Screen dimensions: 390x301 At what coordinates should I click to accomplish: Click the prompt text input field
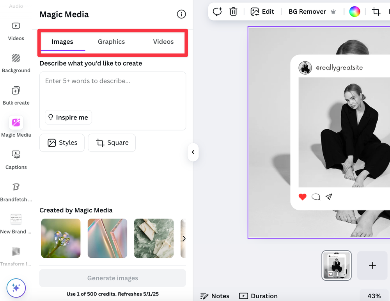tap(112, 90)
